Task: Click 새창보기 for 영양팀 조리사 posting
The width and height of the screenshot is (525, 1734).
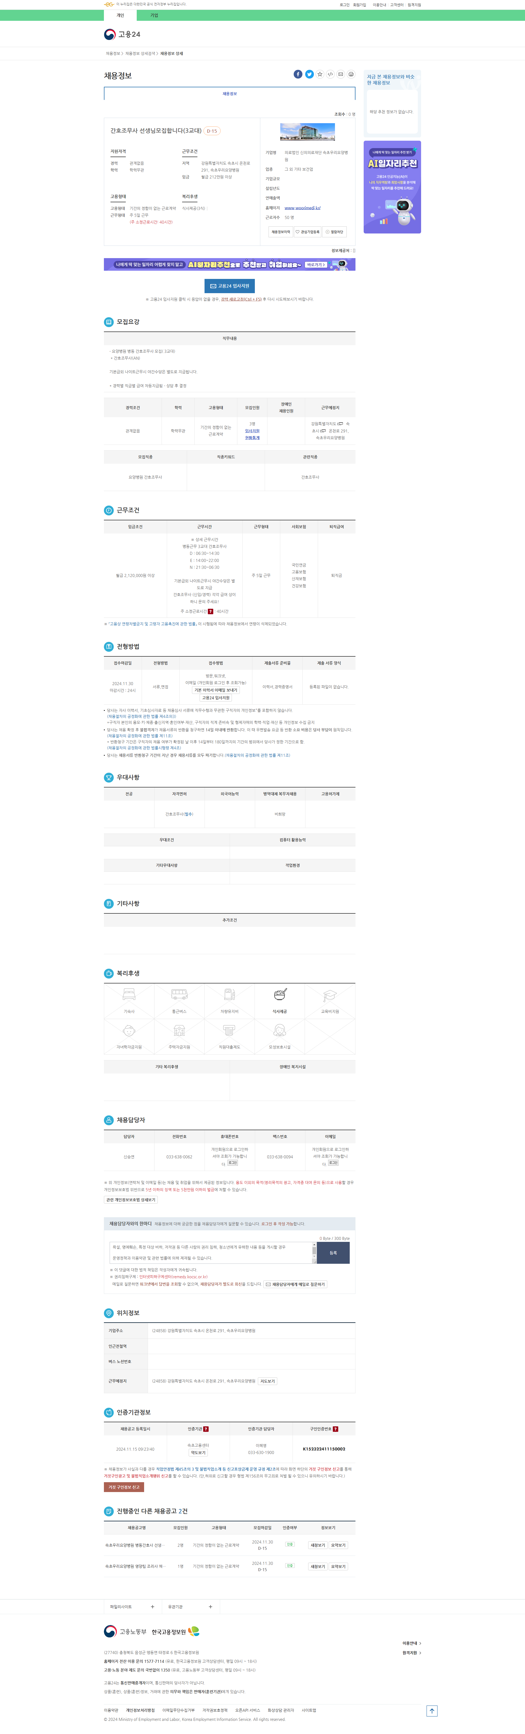Action: (318, 1566)
